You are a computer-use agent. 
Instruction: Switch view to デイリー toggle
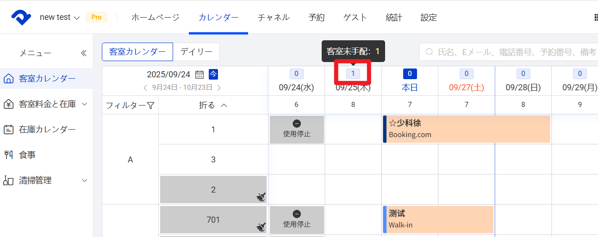pos(196,52)
